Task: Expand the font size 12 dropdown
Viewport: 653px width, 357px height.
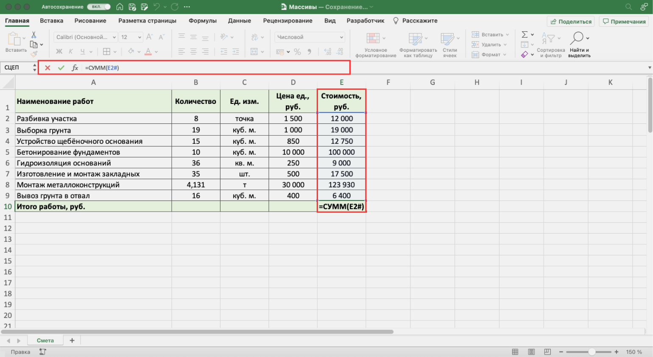Action: 140,37
